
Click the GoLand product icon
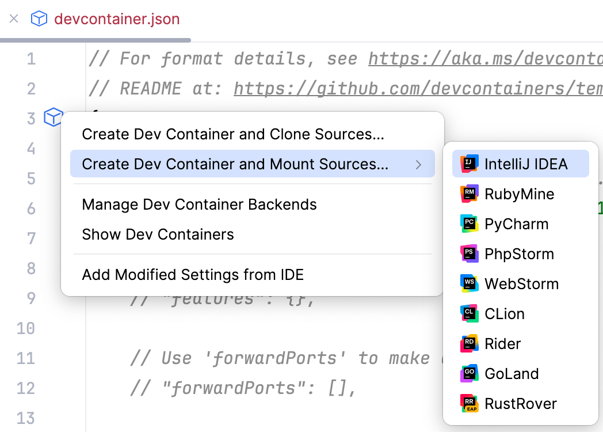[x=470, y=374]
